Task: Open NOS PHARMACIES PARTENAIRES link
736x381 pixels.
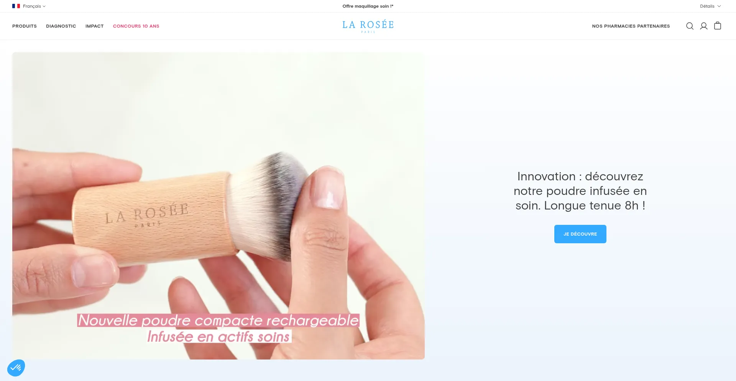Action: [x=631, y=26]
